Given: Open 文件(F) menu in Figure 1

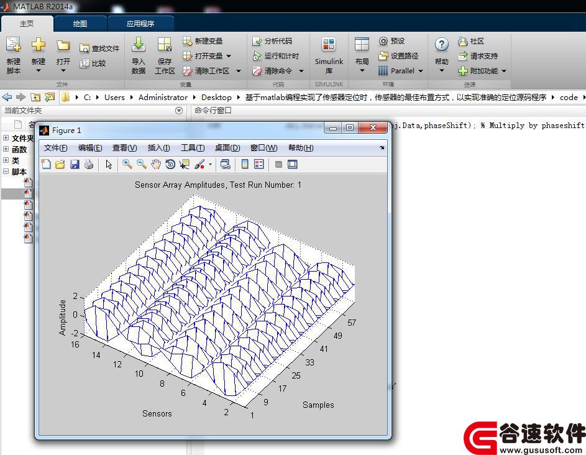Looking at the screenshot, I should 56,148.
